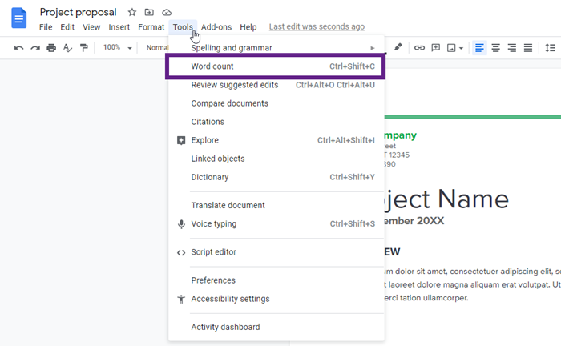Center align the text
Image resolution: width=561 pixels, height=346 pixels.
coord(495,48)
